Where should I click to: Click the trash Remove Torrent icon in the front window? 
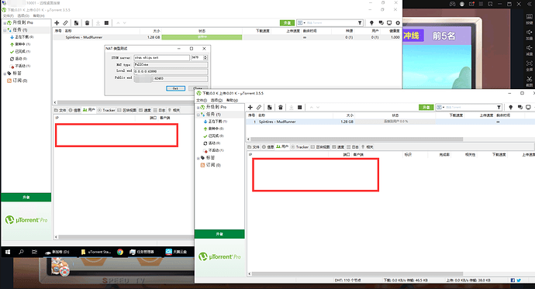(281, 107)
